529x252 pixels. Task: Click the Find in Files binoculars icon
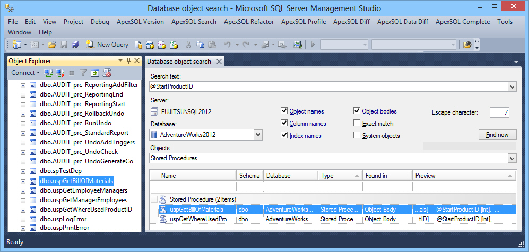click(x=467, y=45)
